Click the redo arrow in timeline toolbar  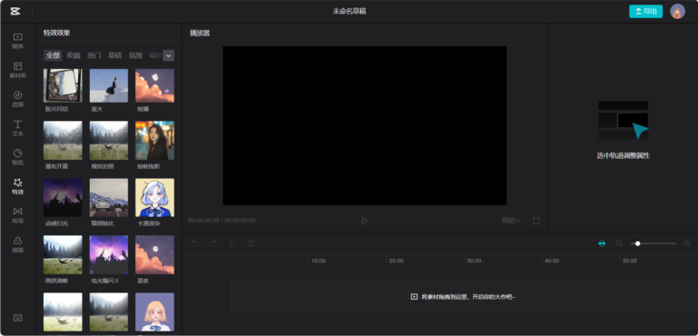click(214, 243)
